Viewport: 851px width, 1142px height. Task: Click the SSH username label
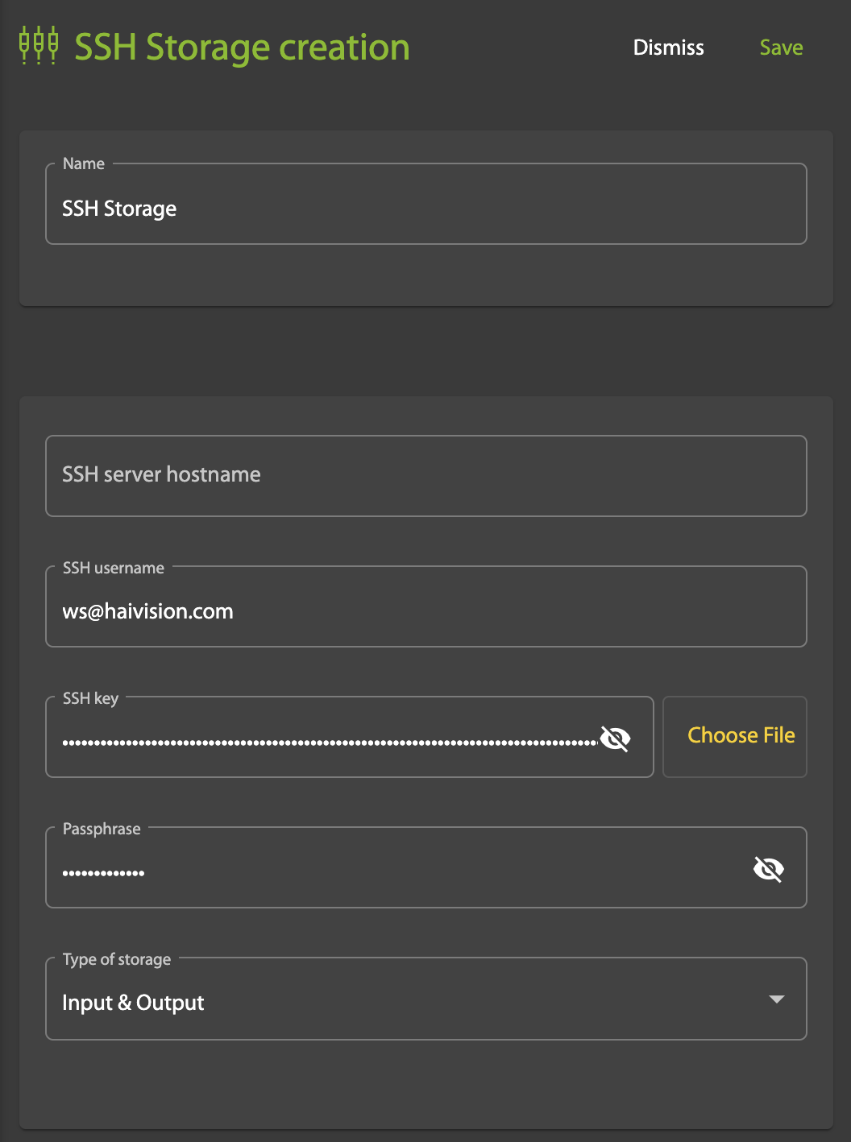113,568
